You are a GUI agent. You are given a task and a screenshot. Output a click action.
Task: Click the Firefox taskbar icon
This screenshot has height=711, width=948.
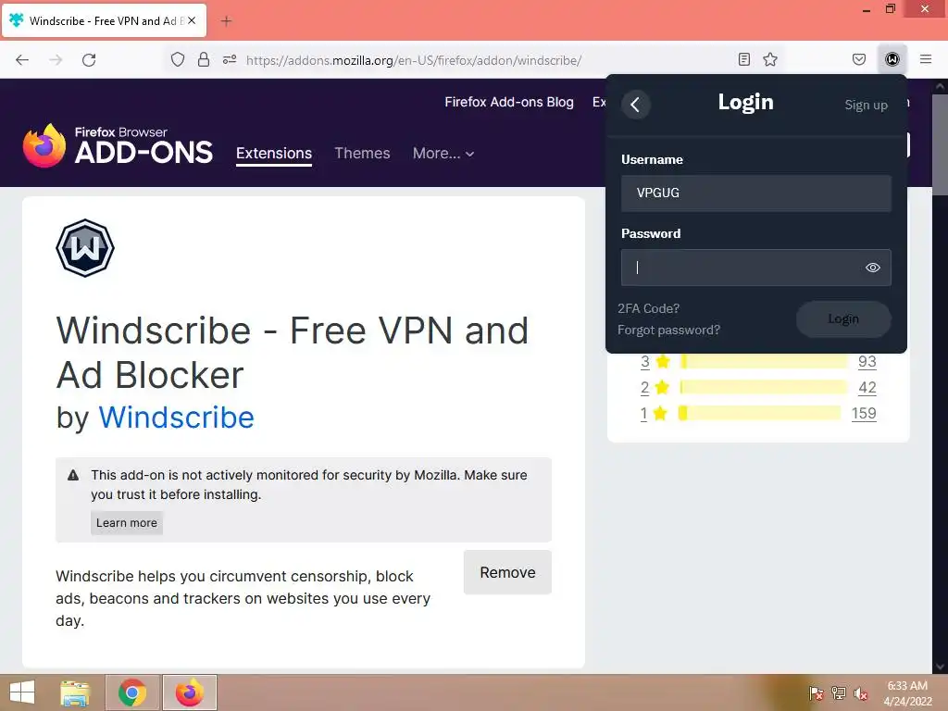(x=190, y=692)
